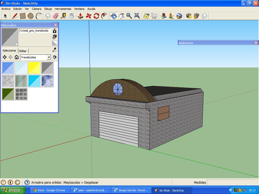Toggle the secondary selection pane button
The width and height of the screenshot is (259, 194).
[x=55, y=31]
